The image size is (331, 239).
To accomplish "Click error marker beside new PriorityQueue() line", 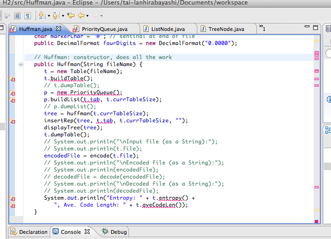I will click(x=12, y=93).
